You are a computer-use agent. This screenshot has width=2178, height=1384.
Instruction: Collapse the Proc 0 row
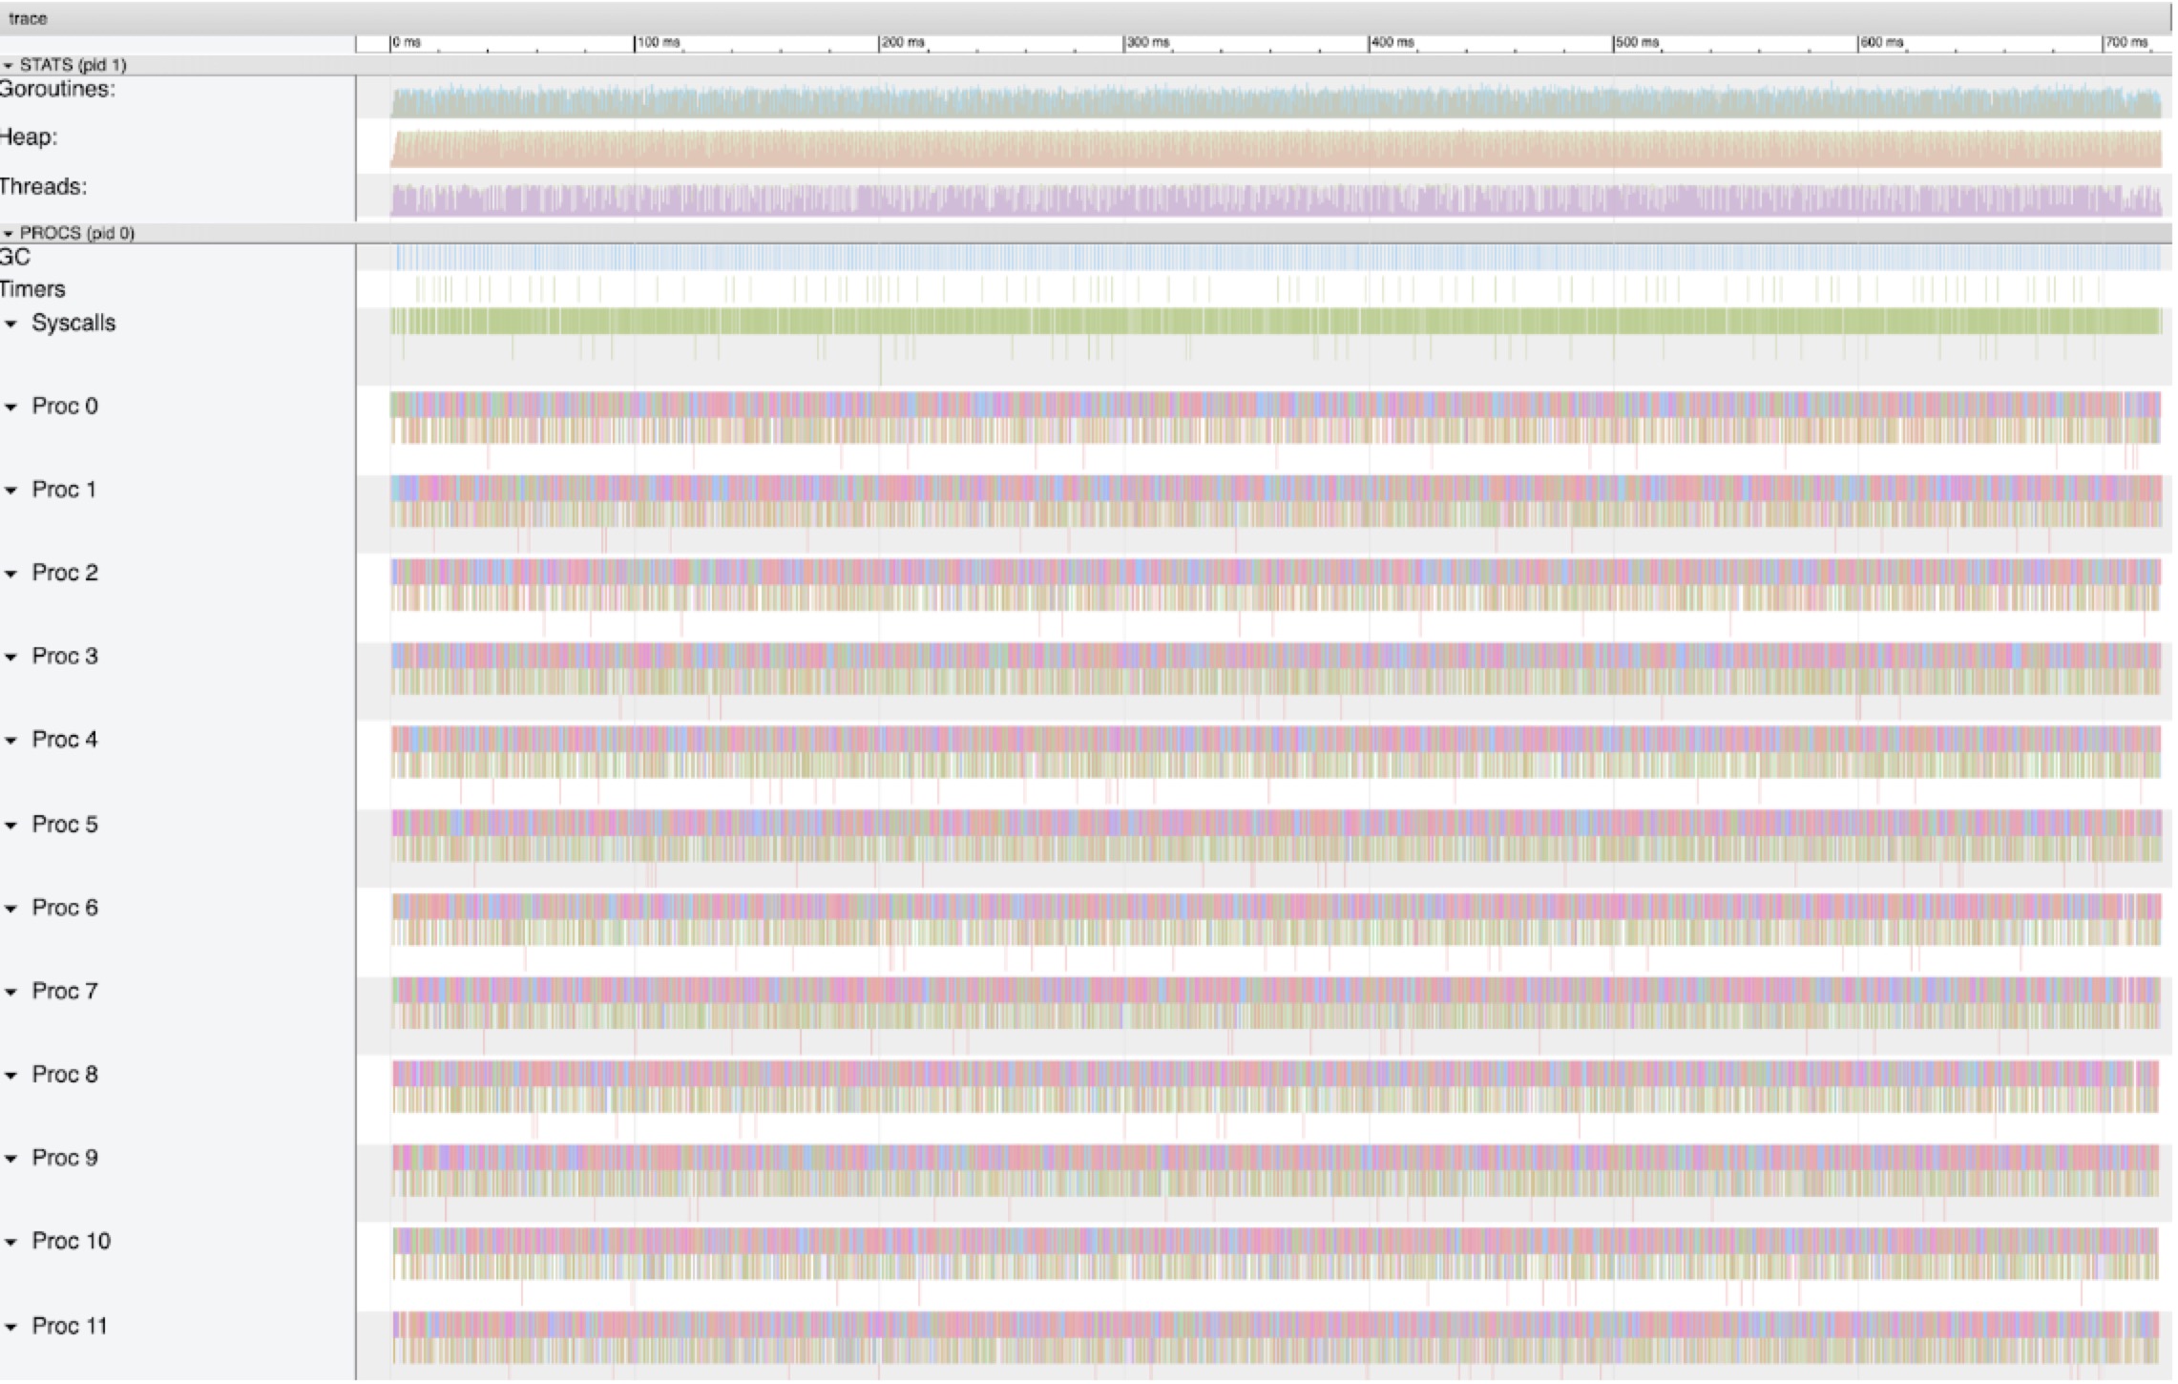[11, 407]
